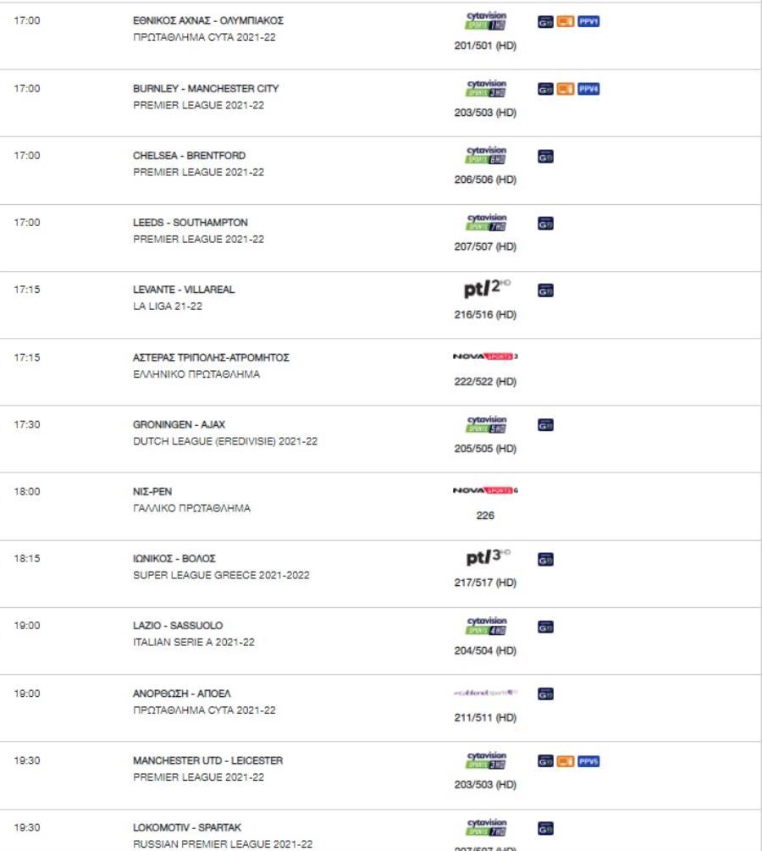Click Nova Sports 6 logo for Νις-Ρεν

[x=485, y=490]
